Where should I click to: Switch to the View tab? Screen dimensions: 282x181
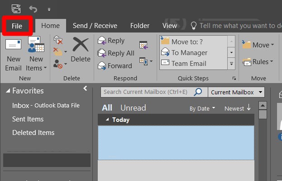point(170,26)
